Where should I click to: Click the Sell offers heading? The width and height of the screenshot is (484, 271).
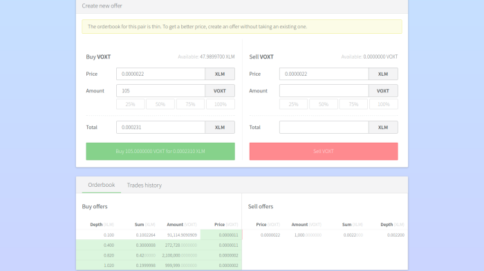261,207
